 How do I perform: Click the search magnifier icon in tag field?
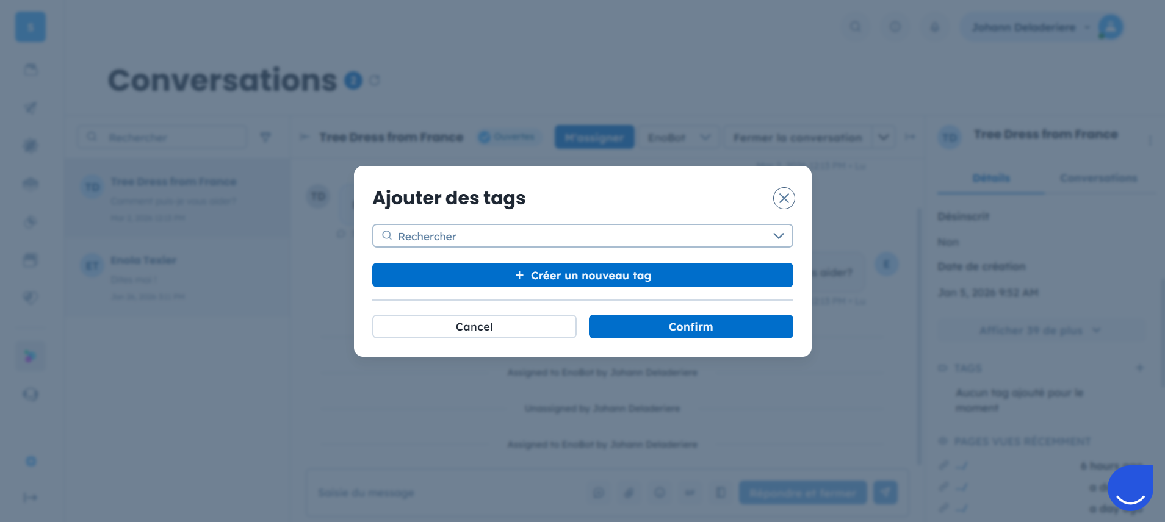pyautogui.click(x=387, y=235)
